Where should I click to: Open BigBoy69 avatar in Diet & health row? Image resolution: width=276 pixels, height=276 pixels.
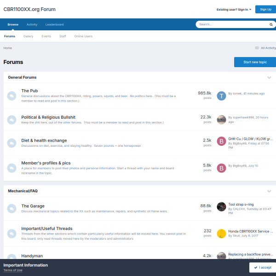(x=221, y=141)
